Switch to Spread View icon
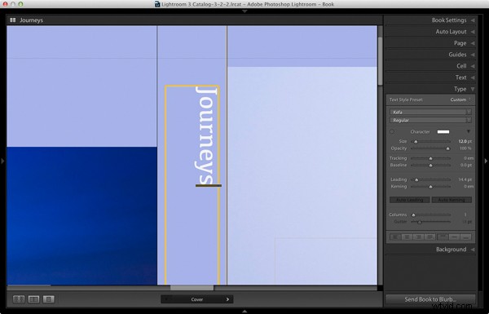489x314 pixels. click(x=33, y=299)
